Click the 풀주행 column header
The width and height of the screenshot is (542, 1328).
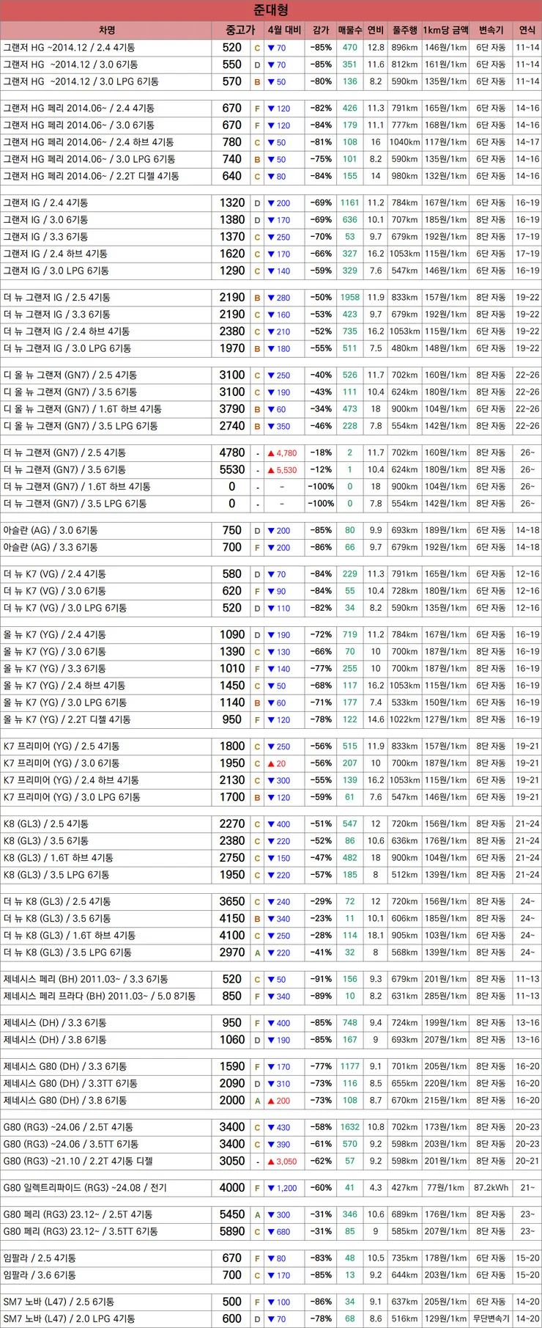[x=404, y=30]
